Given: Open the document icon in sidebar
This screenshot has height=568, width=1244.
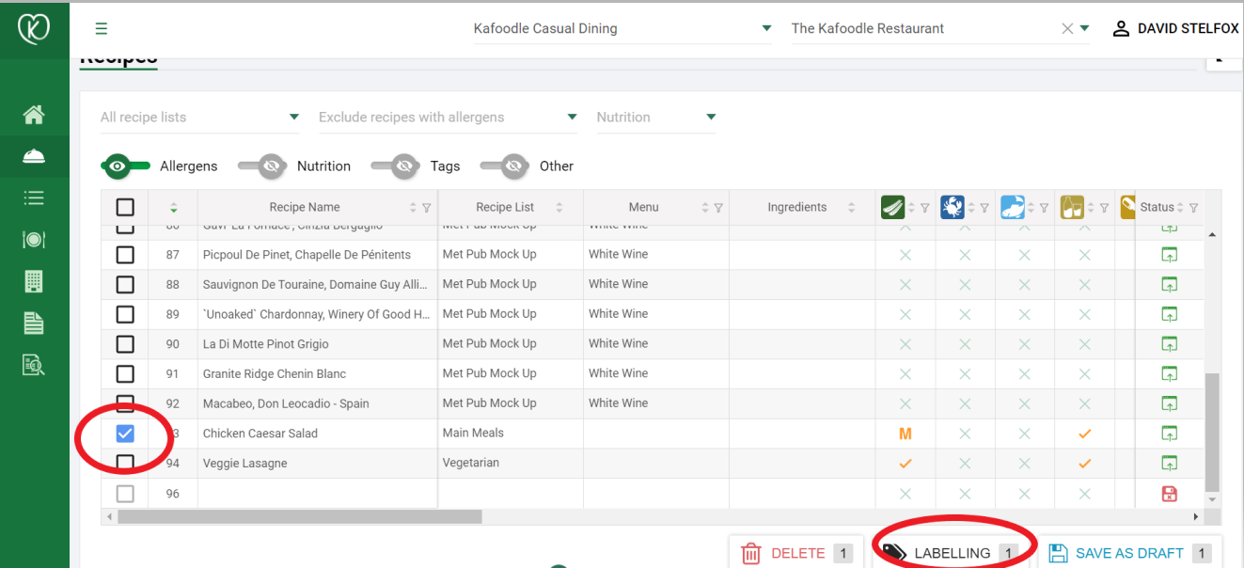Looking at the screenshot, I should [34, 323].
